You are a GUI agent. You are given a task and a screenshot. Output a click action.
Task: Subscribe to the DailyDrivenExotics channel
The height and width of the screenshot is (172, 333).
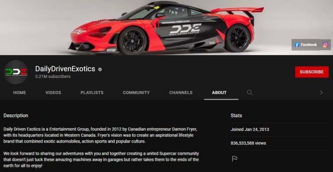click(312, 72)
